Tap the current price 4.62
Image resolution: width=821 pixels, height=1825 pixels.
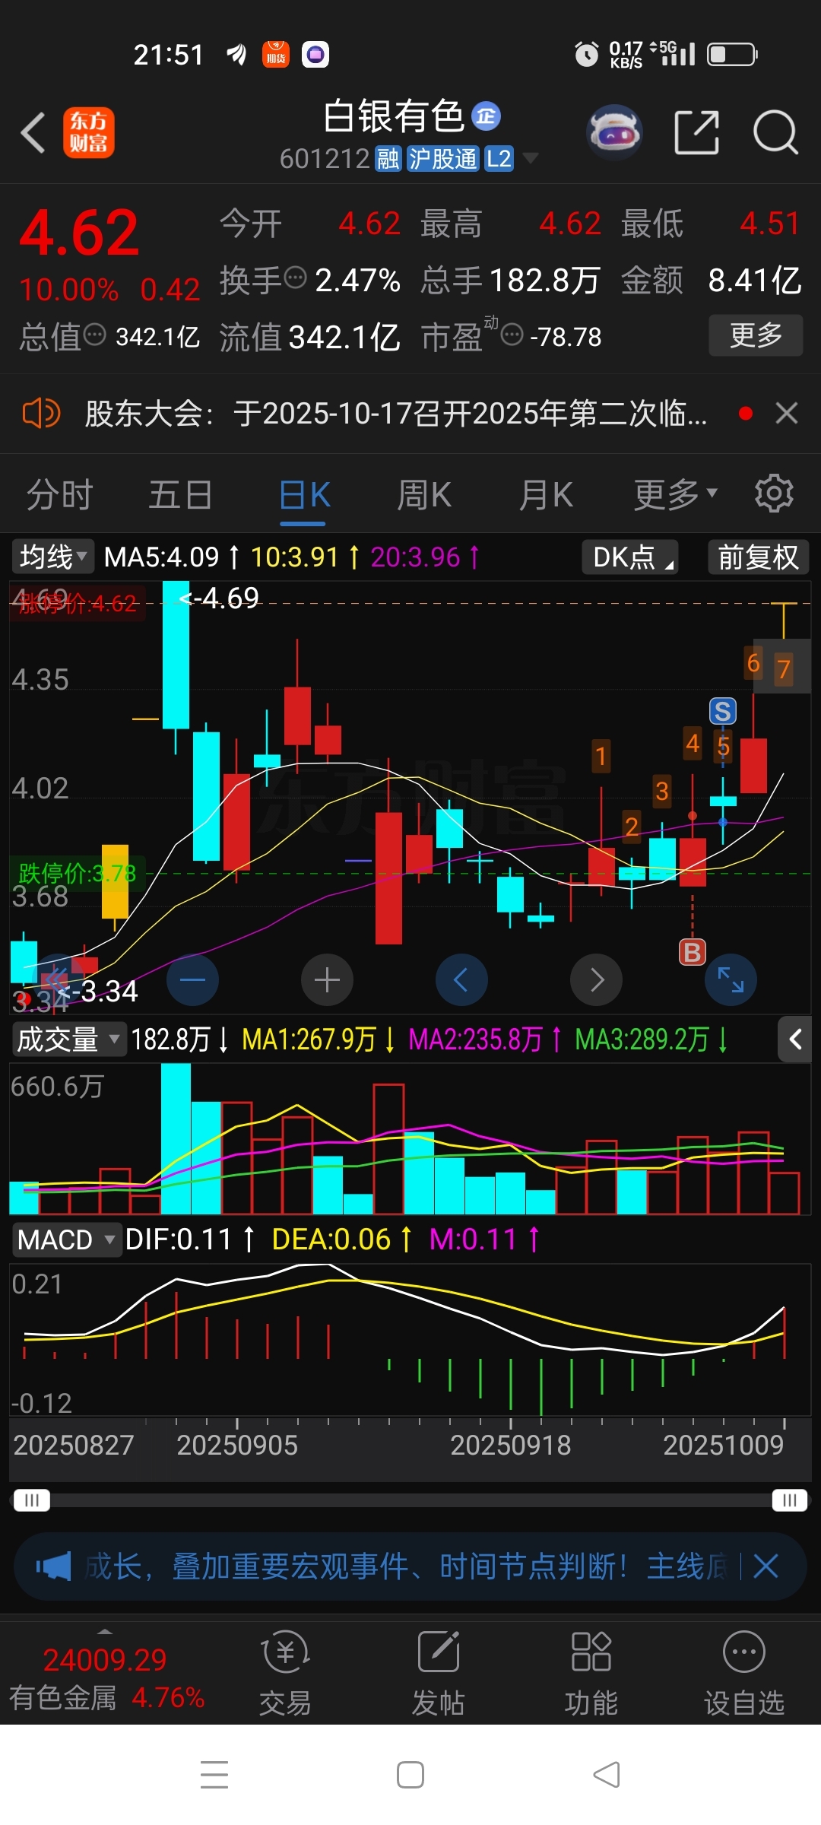point(79,233)
